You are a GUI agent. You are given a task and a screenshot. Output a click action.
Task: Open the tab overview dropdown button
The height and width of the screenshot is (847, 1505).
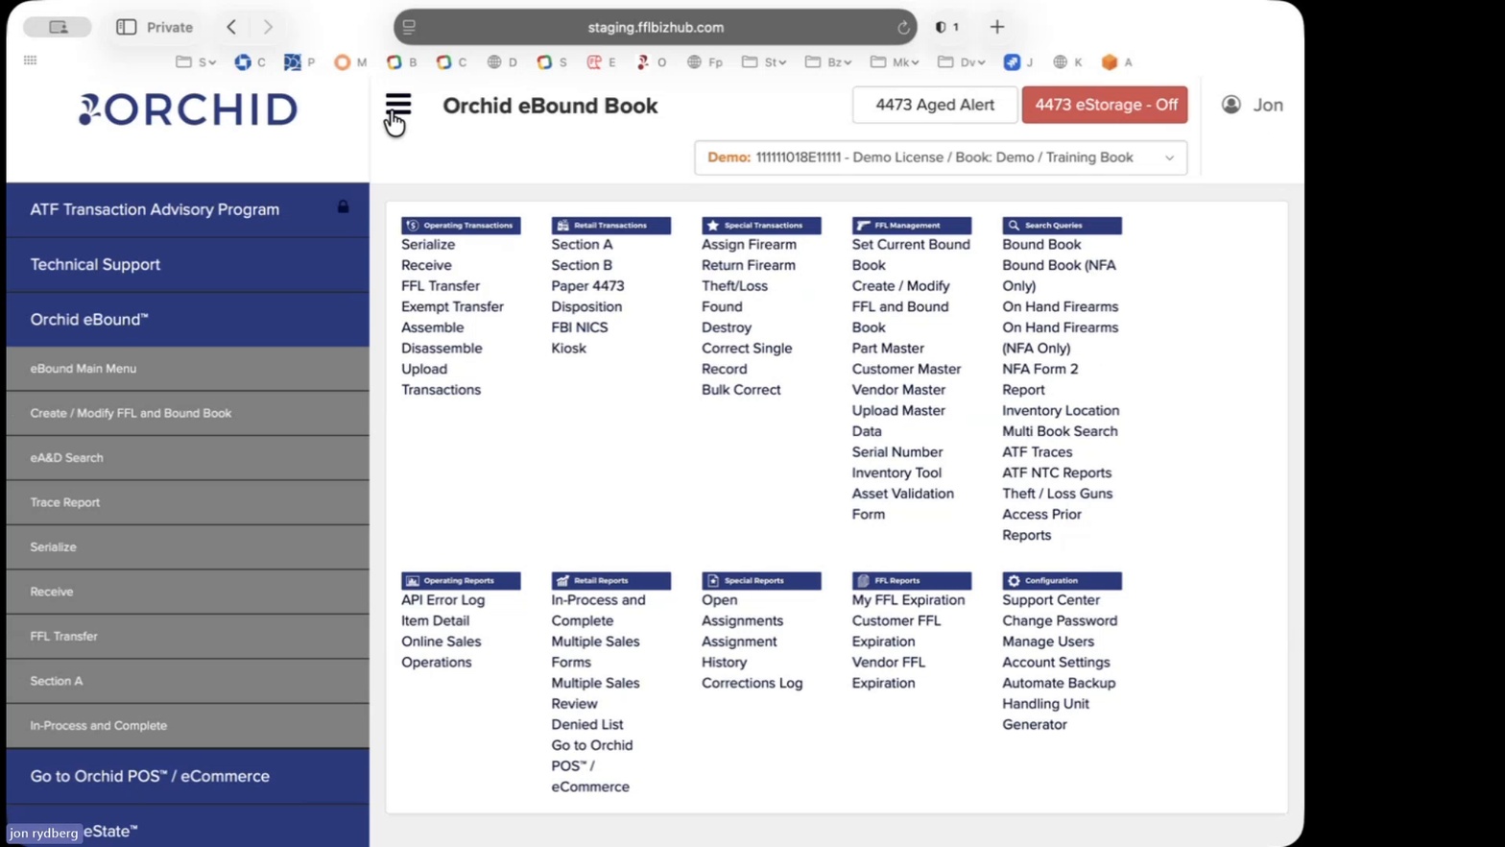point(58,27)
